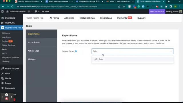This screenshot has height=103, width=183.
Task: Open Global Settings submenu link
Action: coord(8,45)
